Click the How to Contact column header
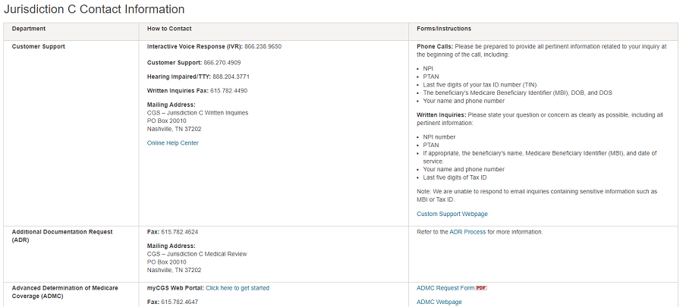683x307 pixels. pos(168,29)
